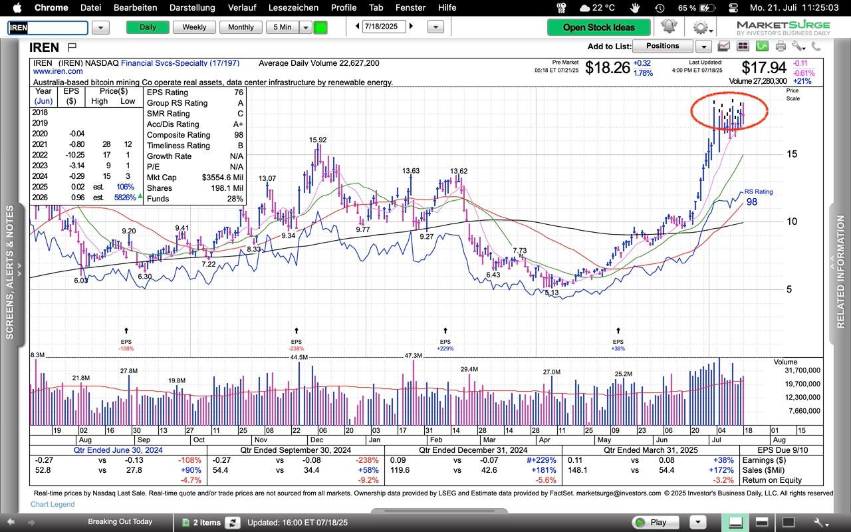The height and width of the screenshot is (532, 851).
Task: Open the www.iren.com link
Action: pos(58,71)
